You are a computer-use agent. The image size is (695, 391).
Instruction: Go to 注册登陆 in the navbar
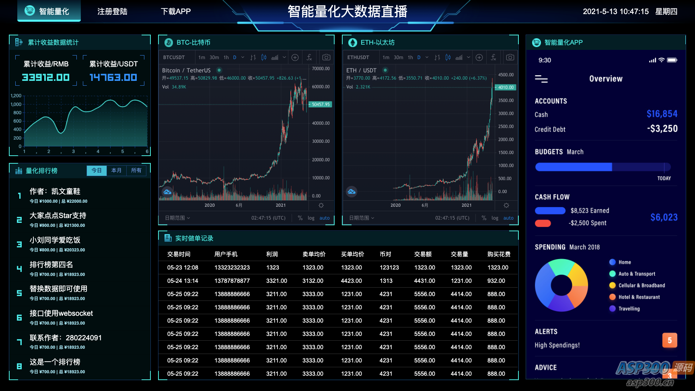[x=112, y=11]
